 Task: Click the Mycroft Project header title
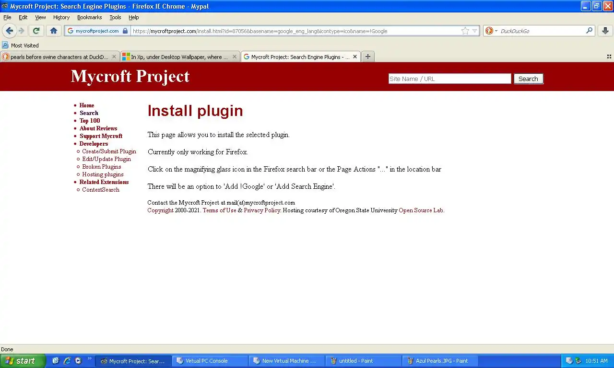(130, 76)
